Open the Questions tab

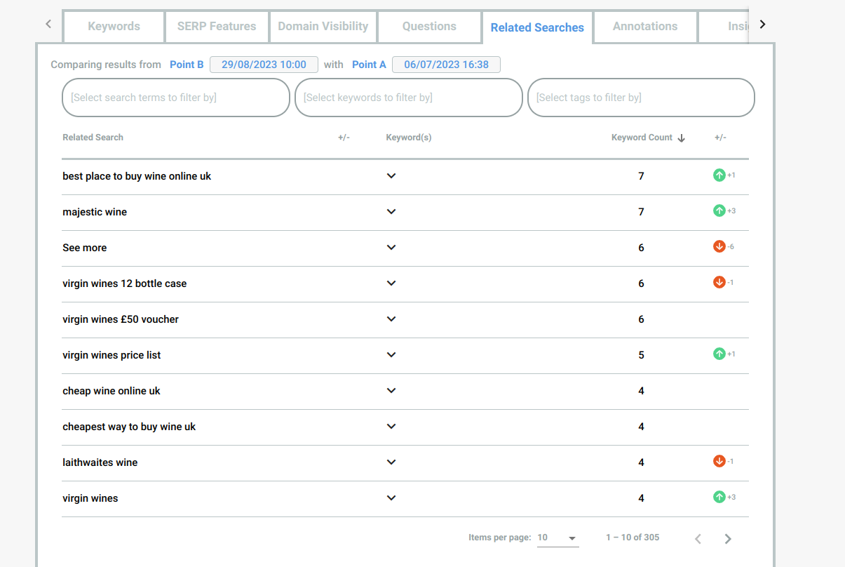[x=429, y=27]
